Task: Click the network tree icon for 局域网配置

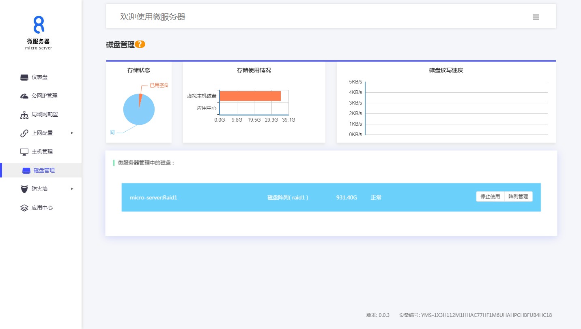Action: (x=24, y=115)
